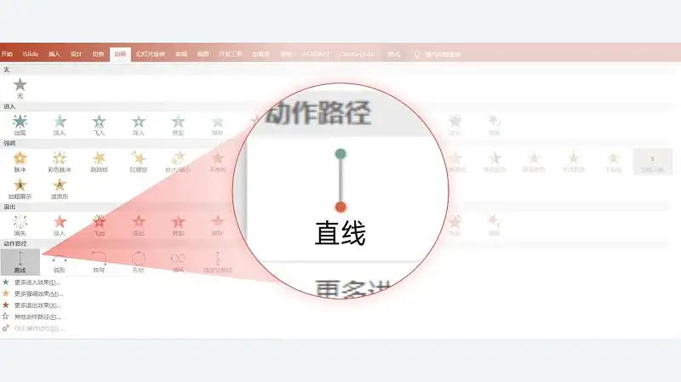The height and width of the screenshot is (382, 681).
Task: Switch to the iSlide ribbon tab
Action: click(31, 54)
